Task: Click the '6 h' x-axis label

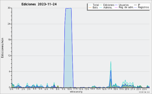Action: pos(46,89)
